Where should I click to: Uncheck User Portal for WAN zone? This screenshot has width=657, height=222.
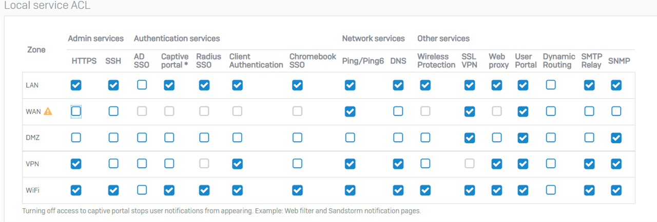pyautogui.click(x=523, y=111)
